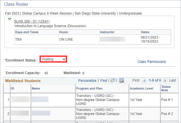Open the Enrollment Status dropdown showing Waiting
Screen dimensions: 181x123
[x=53, y=59]
